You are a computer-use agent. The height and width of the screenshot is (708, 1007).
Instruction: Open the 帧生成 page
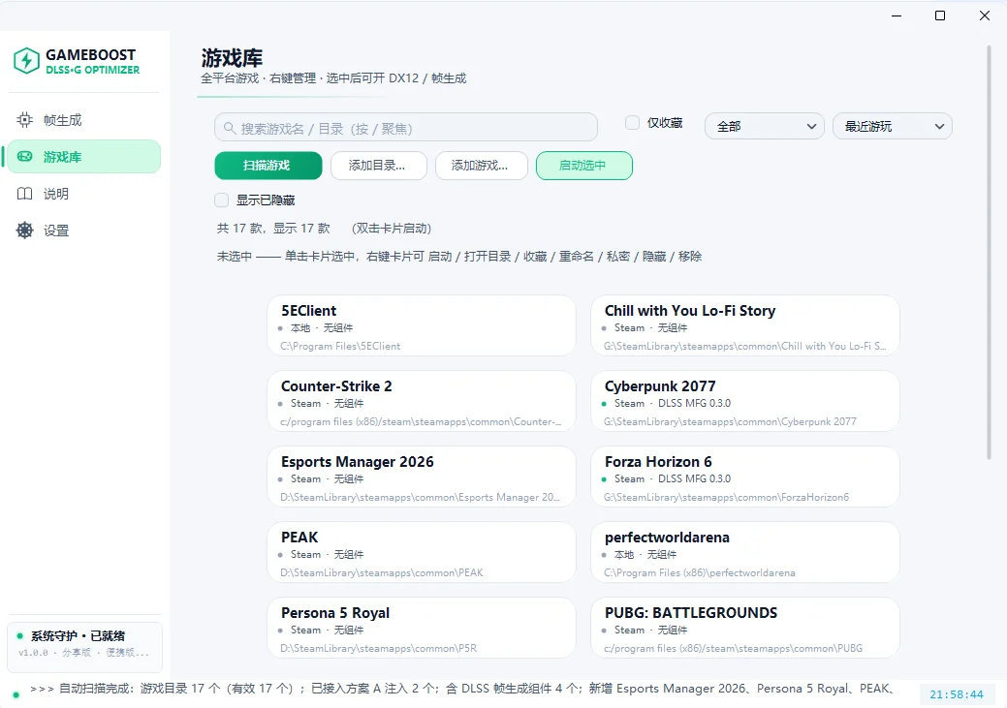(x=83, y=120)
